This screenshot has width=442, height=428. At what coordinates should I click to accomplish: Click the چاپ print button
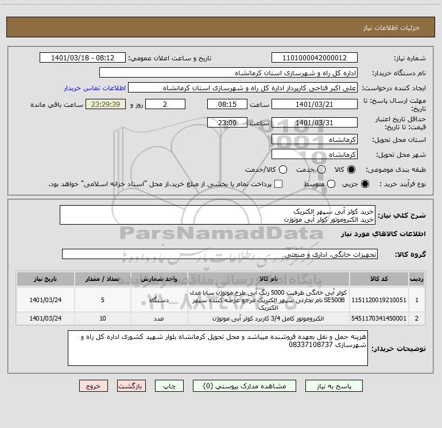[x=169, y=386]
